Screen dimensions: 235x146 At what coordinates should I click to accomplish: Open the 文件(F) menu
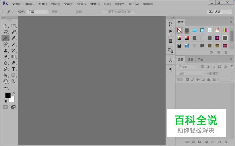click(17, 4)
